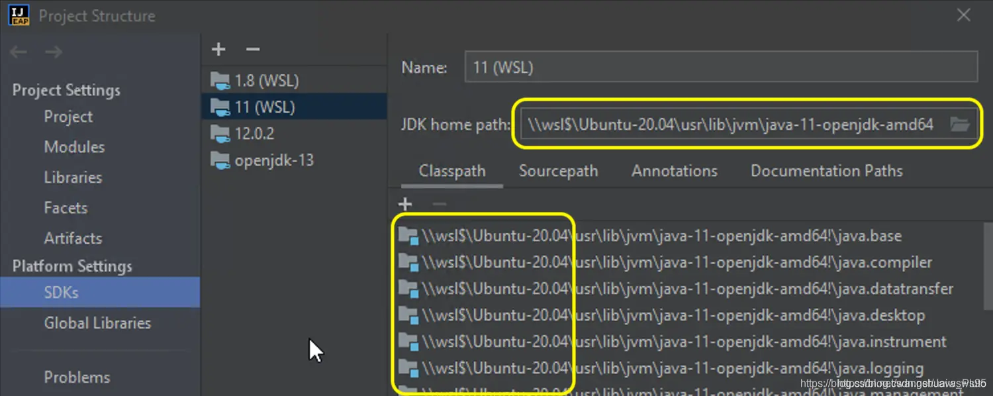This screenshot has width=993, height=396.
Task: Switch to the Sourcepath tab
Action: [558, 172]
